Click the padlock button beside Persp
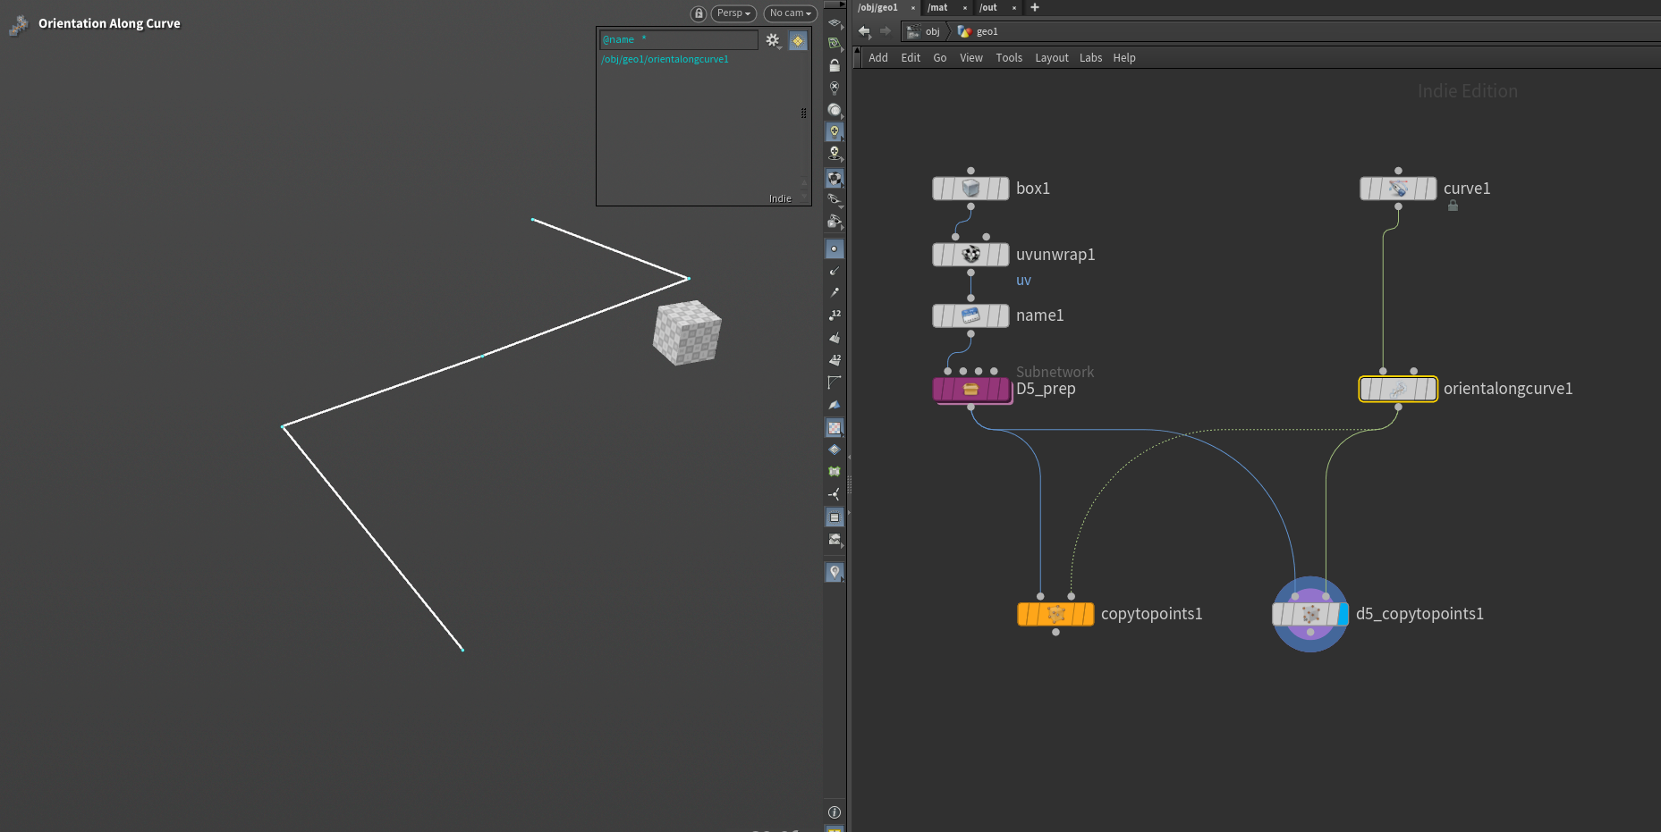The image size is (1661, 832). [699, 13]
